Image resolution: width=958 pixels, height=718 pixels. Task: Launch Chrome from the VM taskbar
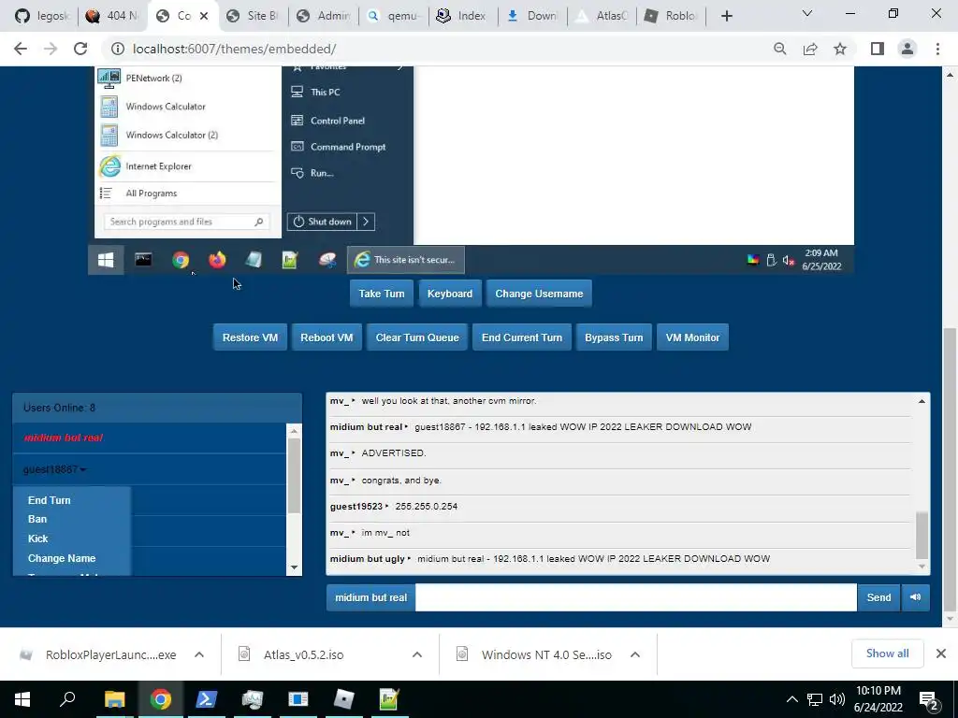click(181, 260)
